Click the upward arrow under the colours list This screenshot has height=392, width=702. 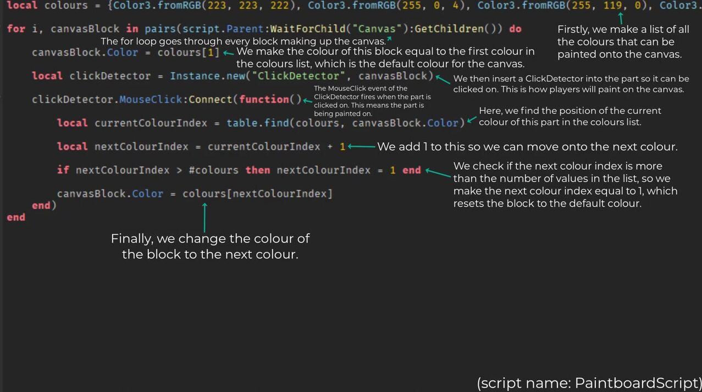[x=621, y=19]
